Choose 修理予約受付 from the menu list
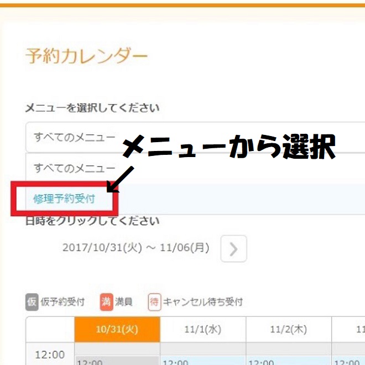This screenshot has height=365, width=365. click(x=195, y=199)
